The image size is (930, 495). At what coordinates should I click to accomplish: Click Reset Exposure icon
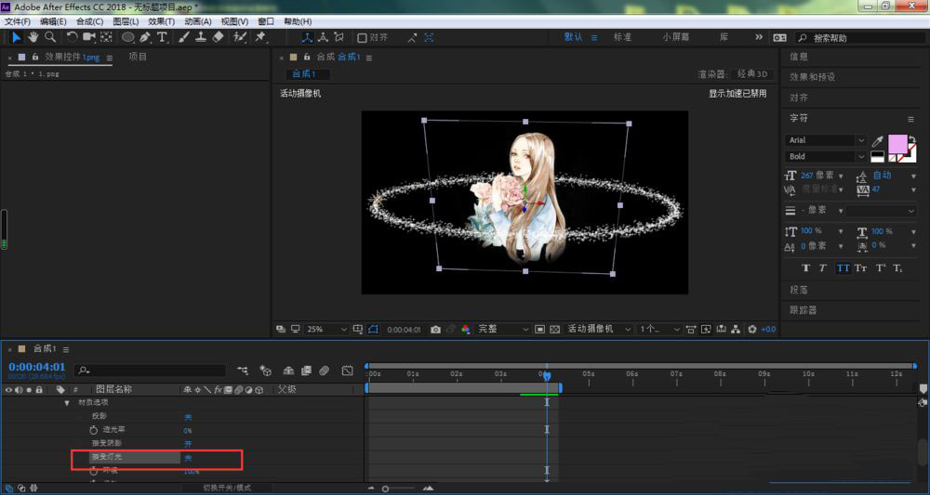(752, 329)
